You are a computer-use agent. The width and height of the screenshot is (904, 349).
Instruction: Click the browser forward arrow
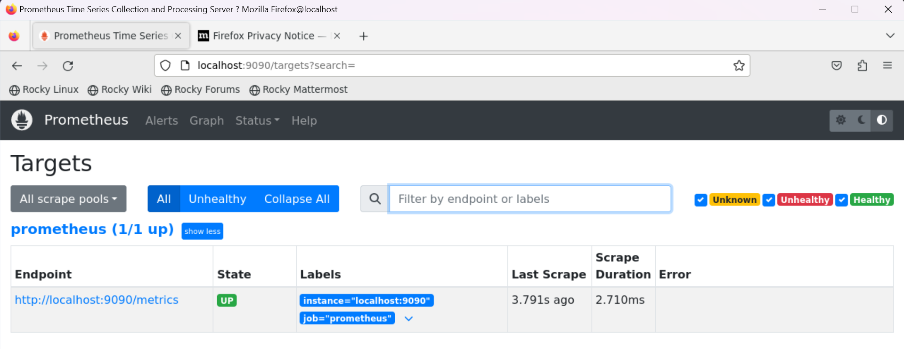[x=42, y=66]
